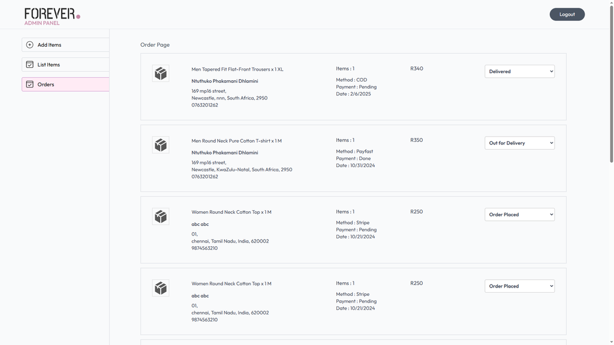Image resolution: width=614 pixels, height=345 pixels.
Task: Open the Out for Delivery status dropdown
Action: 520,143
